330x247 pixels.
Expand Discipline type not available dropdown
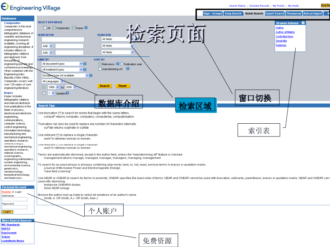click(65, 75)
